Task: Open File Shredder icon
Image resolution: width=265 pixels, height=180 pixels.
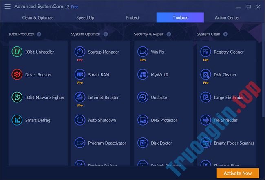Action: 205,120
